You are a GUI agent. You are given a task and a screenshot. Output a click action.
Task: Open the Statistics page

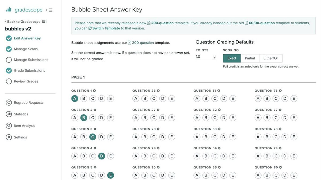coord(21,114)
